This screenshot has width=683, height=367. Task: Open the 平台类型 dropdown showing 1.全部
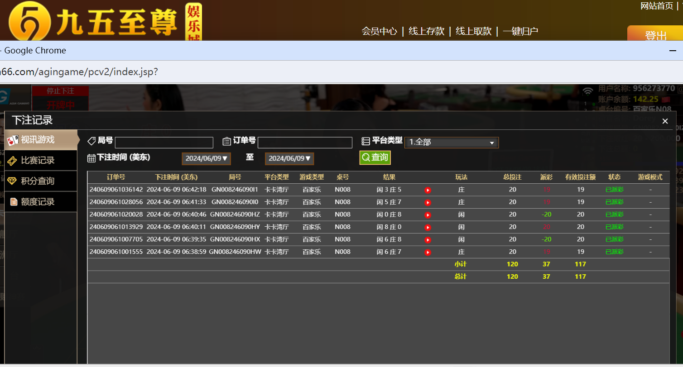tap(451, 143)
